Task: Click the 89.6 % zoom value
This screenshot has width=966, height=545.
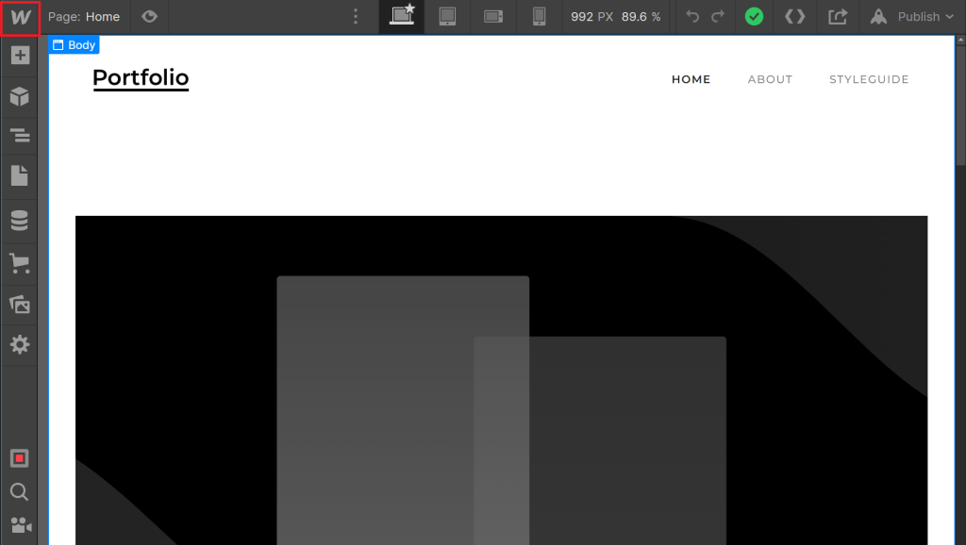Action: tap(641, 17)
